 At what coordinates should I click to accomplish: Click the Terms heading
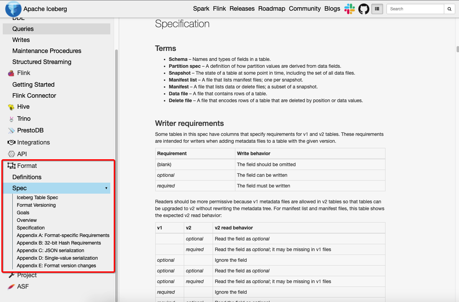(166, 48)
